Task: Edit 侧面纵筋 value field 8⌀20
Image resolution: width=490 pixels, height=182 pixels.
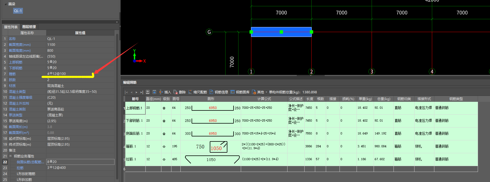Action: (x=80, y=162)
